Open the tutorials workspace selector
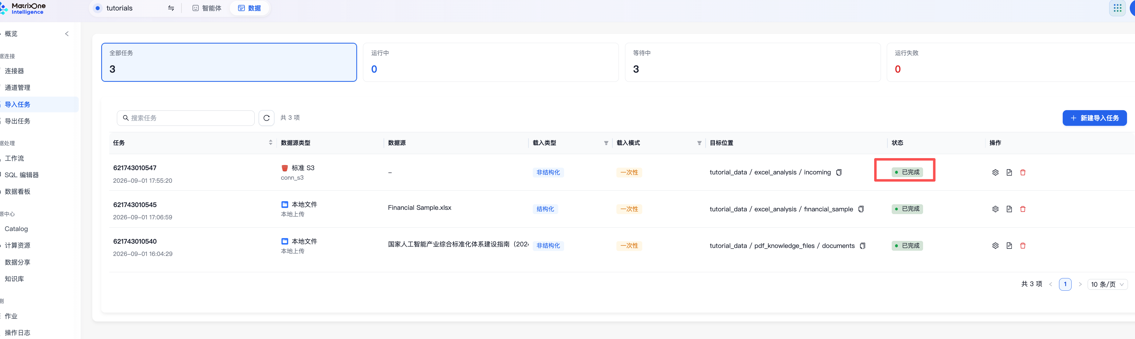This screenshot has width=1135, height=339. click(x=134, y=8)
